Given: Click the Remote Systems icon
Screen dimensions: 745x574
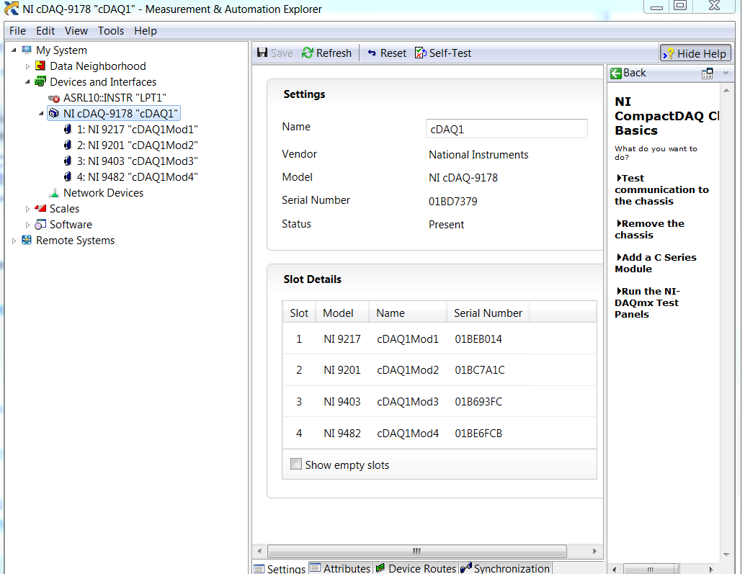Looking at the screenshot, I should coord(27,241).
